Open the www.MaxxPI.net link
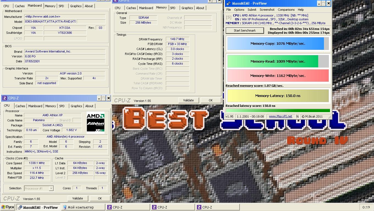374x211 pixels. (x=280, y=116)
